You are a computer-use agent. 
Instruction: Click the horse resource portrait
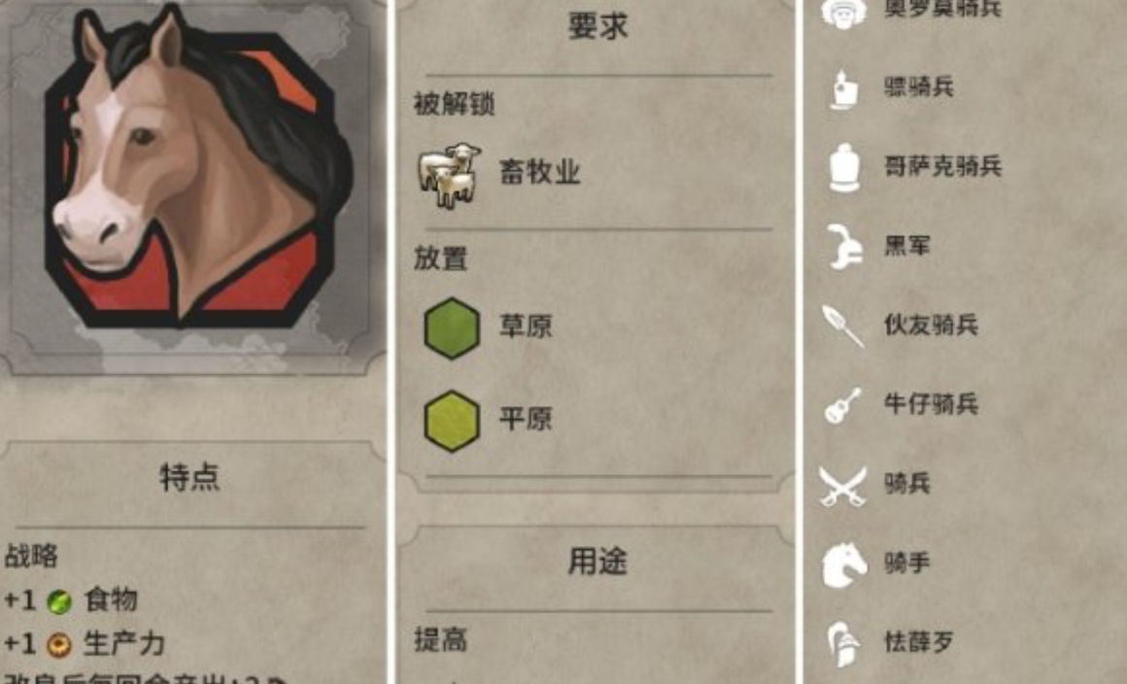coord(192,167)
